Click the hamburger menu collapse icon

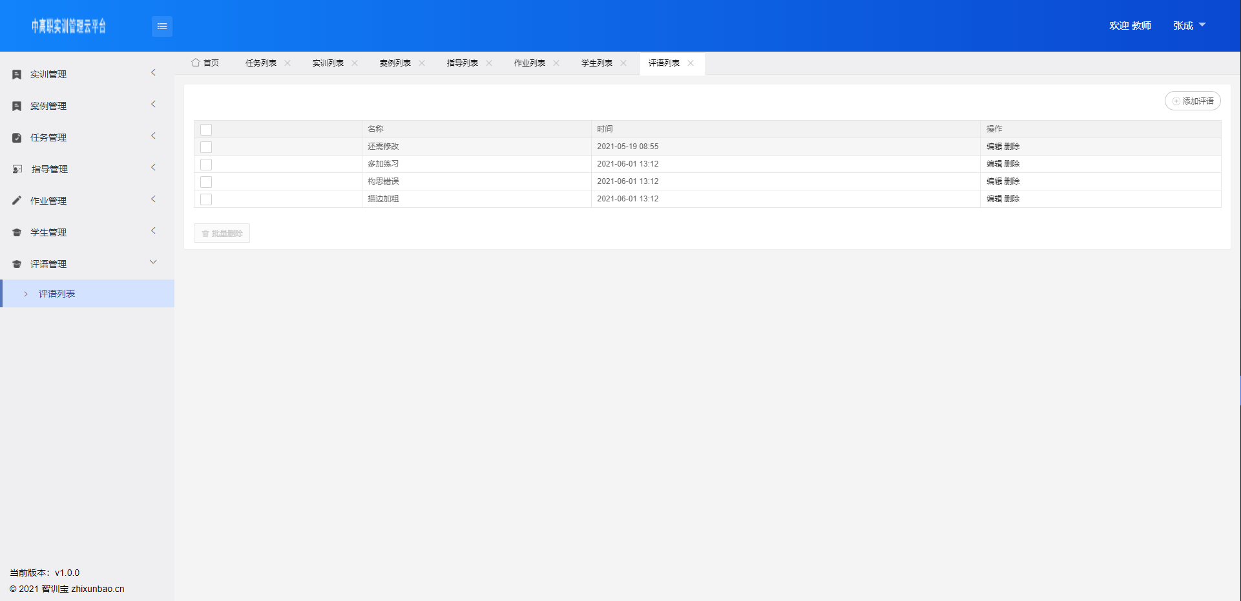tap(162, 26)
